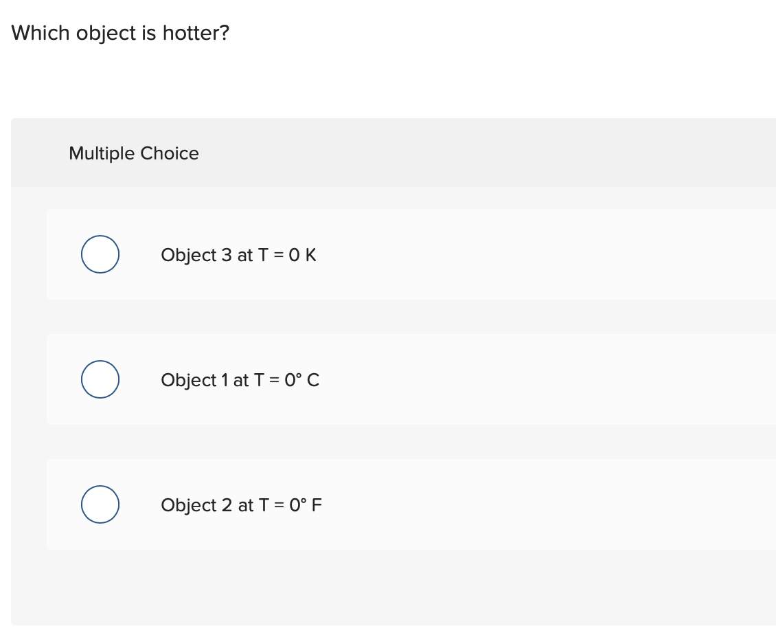
Task: Click the Multiple Choice header label
Action: click(133, 153)
